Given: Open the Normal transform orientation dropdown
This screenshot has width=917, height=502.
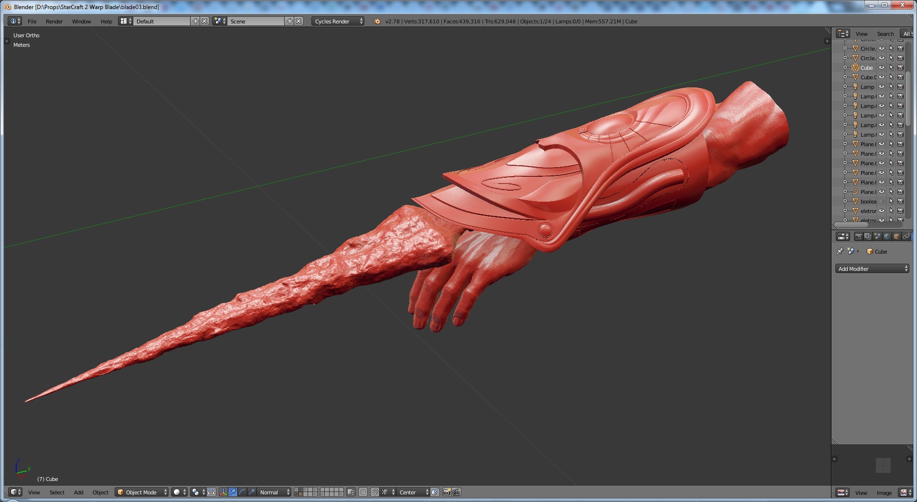Looking at the screenshot, I should pos(274,492).
